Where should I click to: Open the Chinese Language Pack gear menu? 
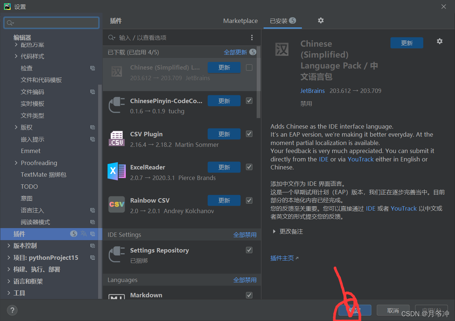[x=440, y=41]
